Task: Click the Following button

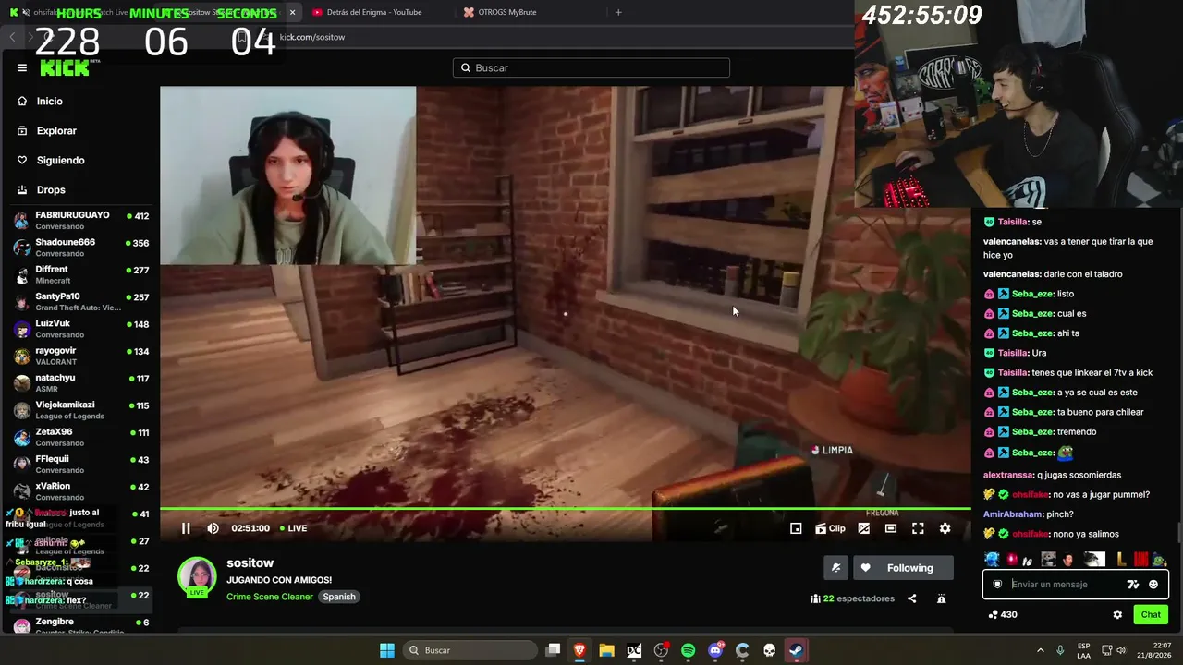Action: tap(902, 568)
